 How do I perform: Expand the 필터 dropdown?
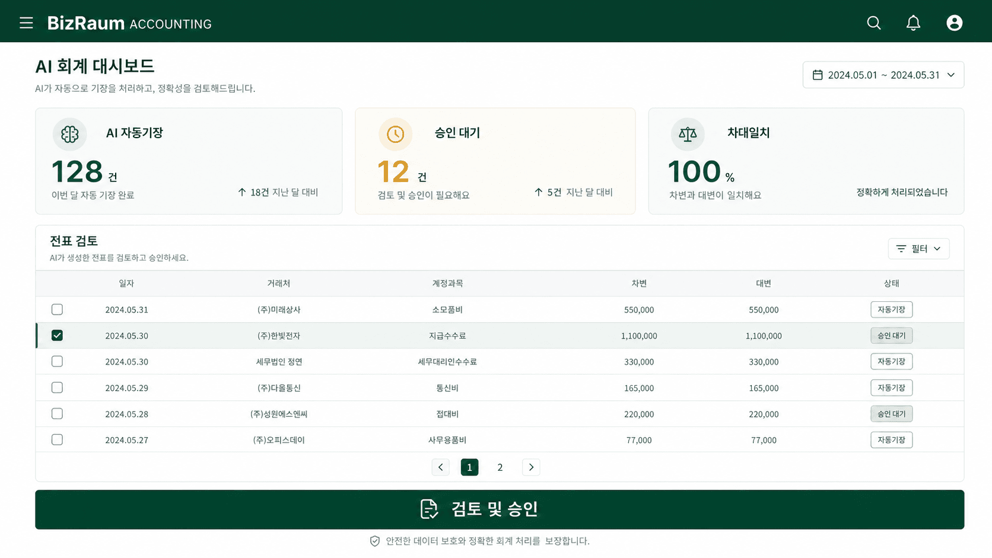918,248
